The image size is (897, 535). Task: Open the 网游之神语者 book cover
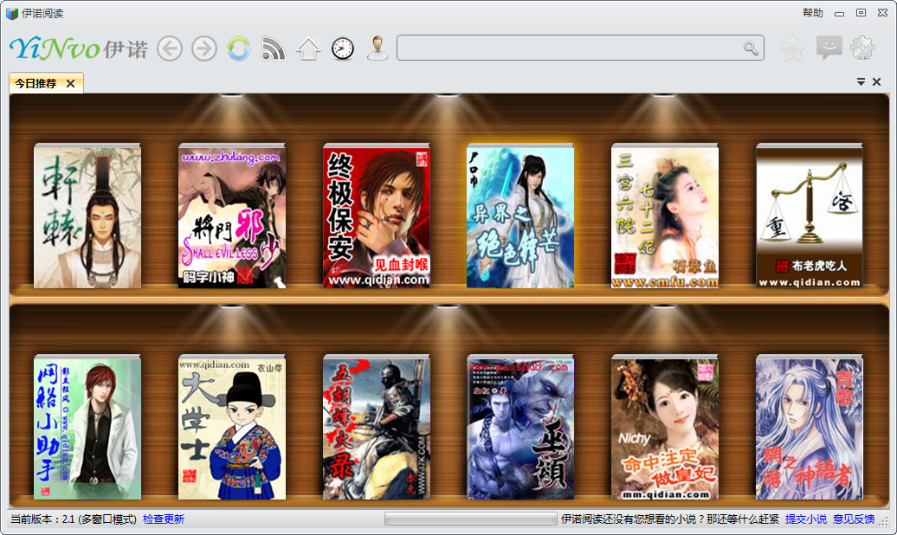point(810,428)
